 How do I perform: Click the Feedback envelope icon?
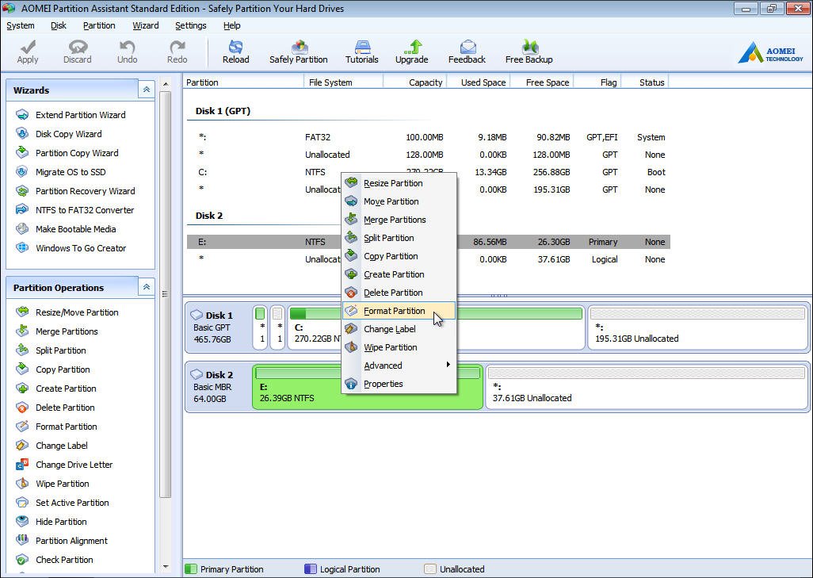[x=467, y=52]
